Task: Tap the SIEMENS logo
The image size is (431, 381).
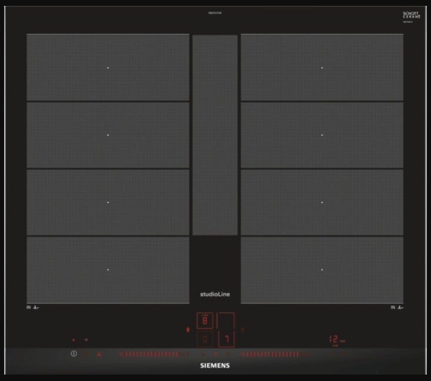Action: point(215,366)
